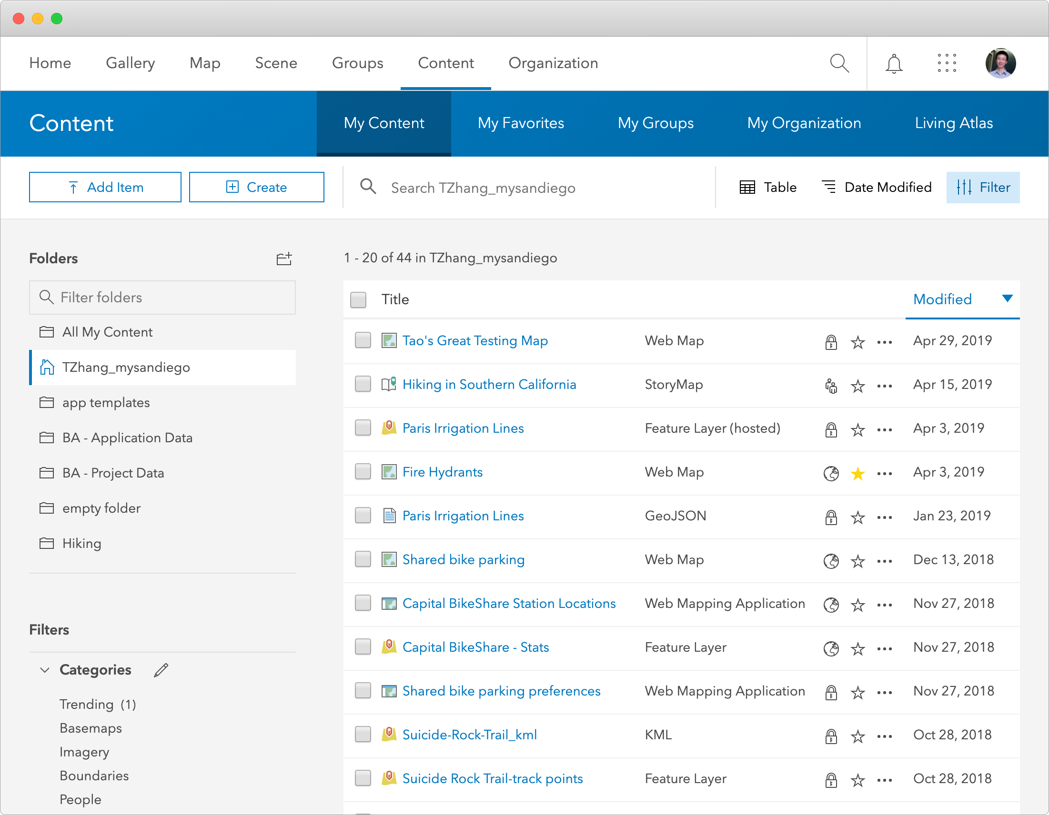
Task: Open the ellipsis options menu for Fire Hydrants
Action: [884, 473]
